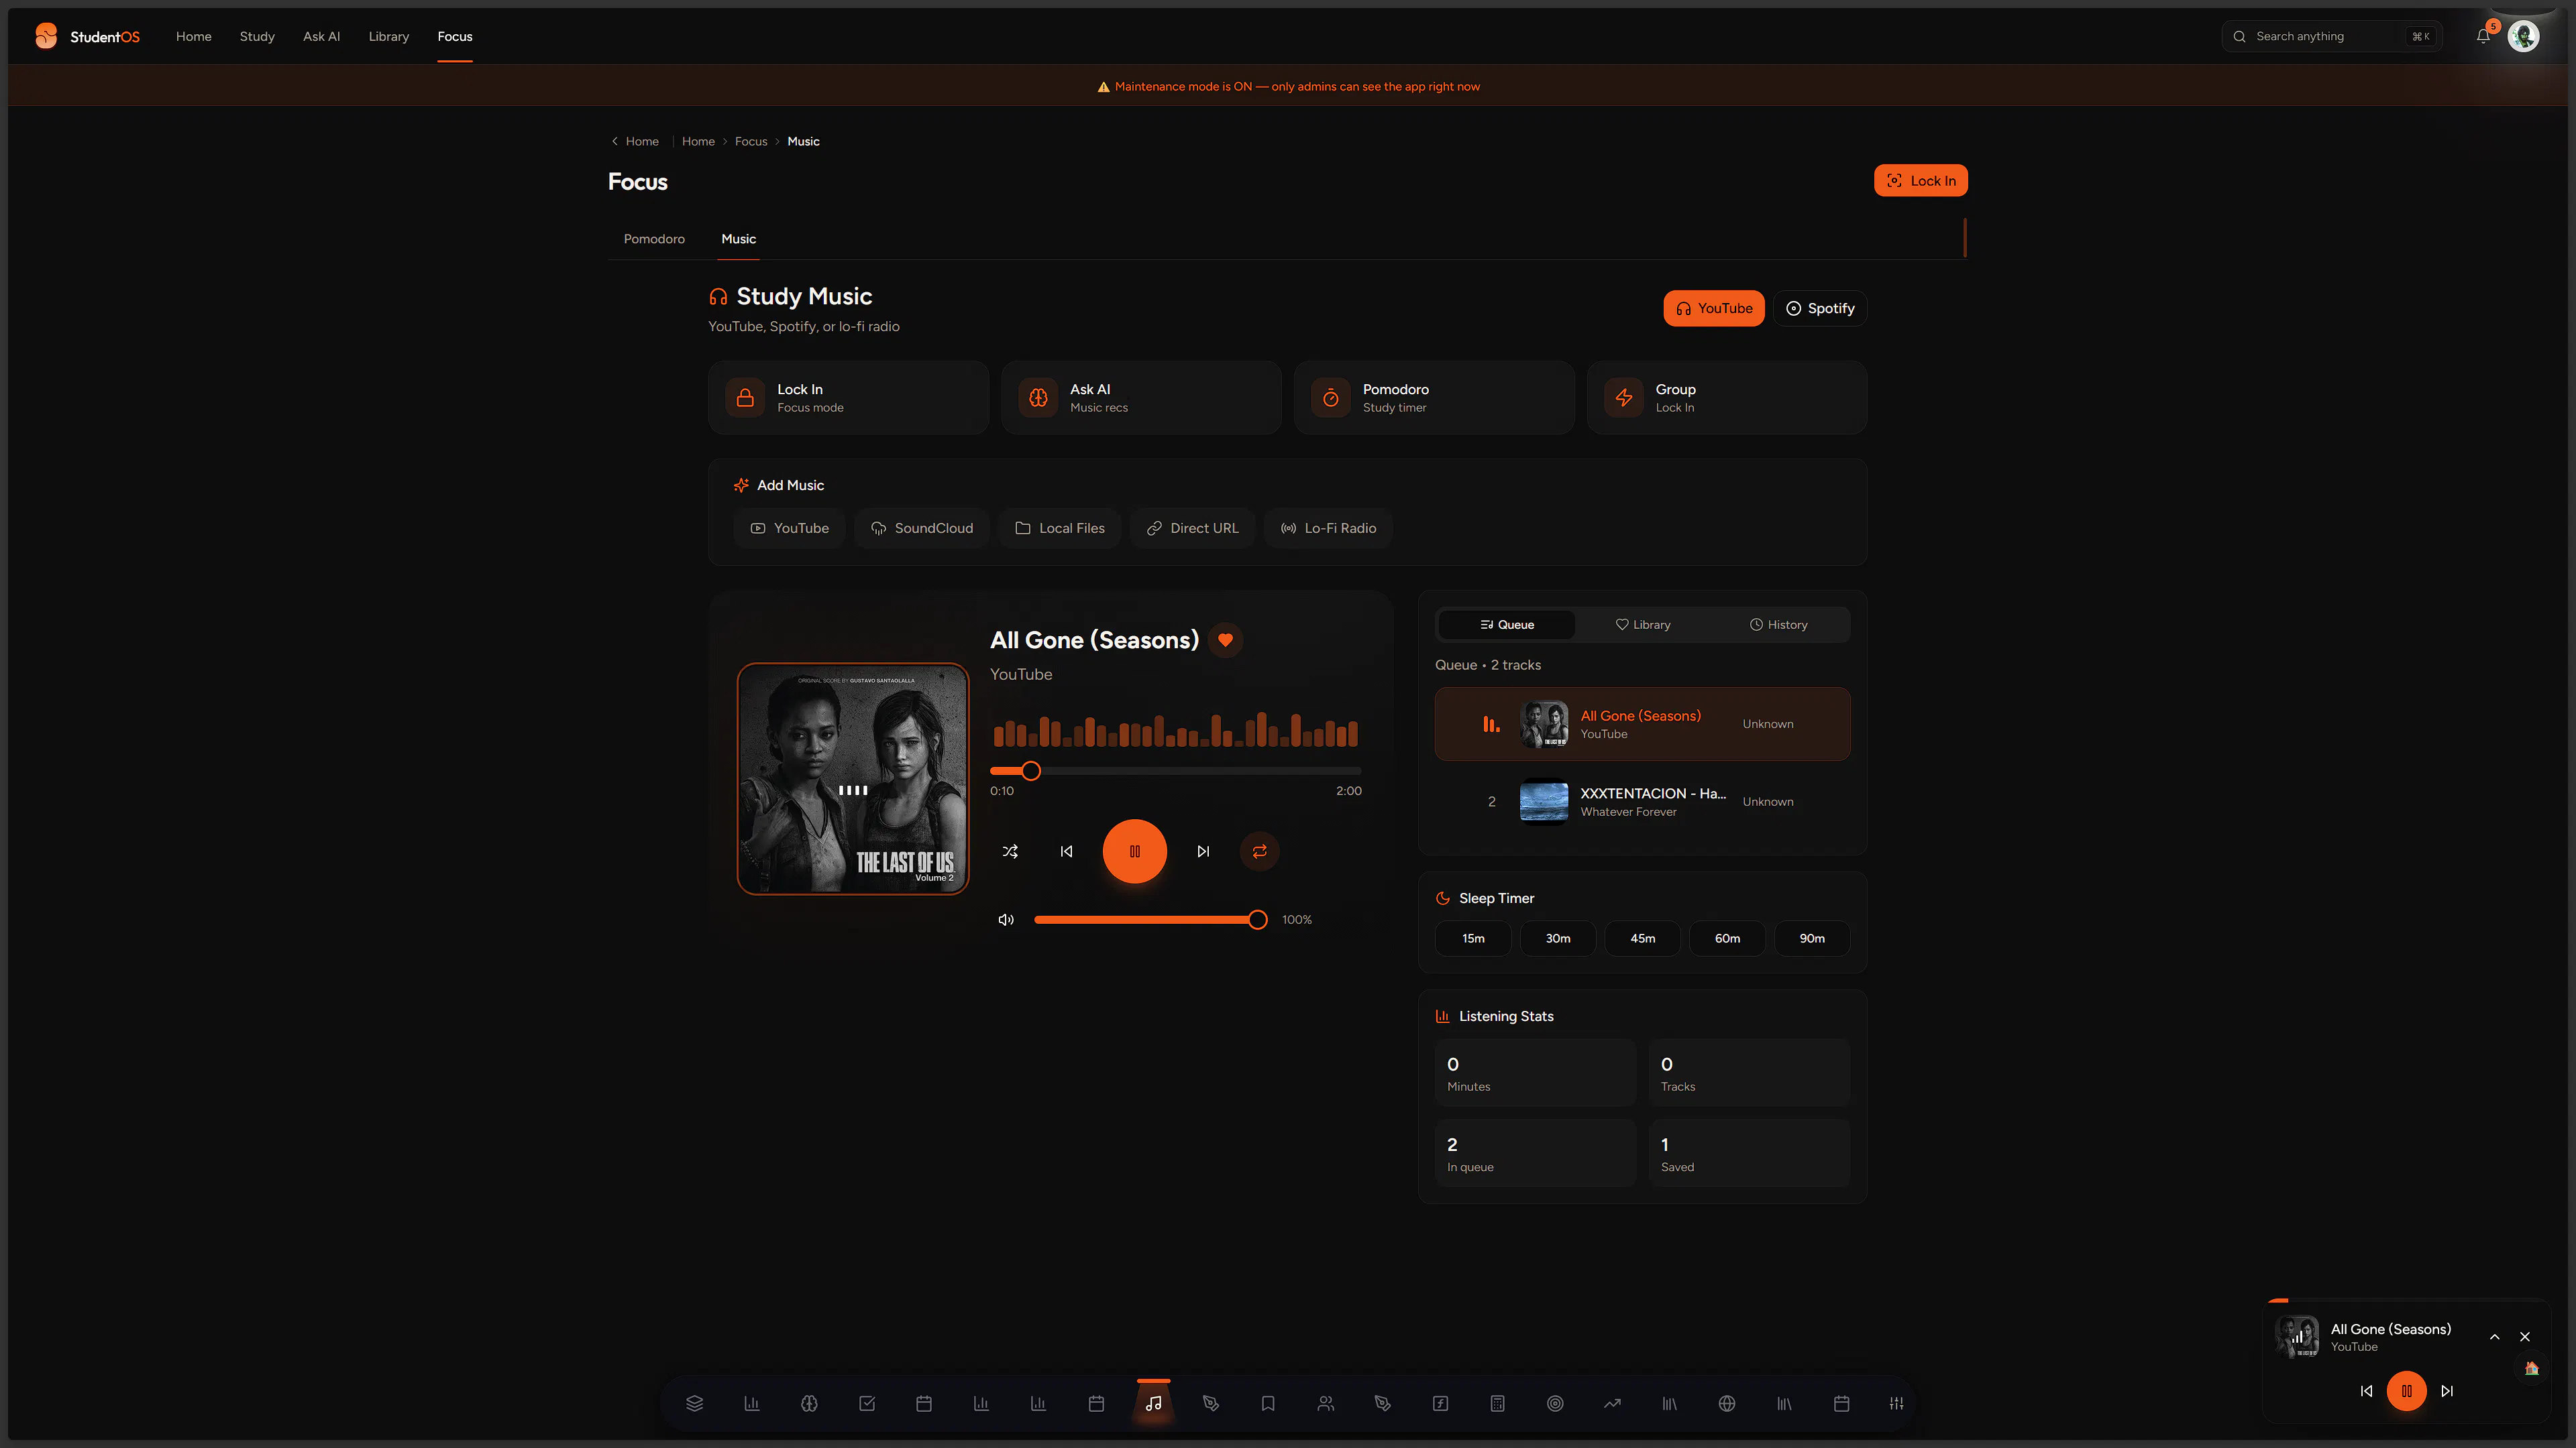This screenshot has height=1448, width=2576.
Task: Open the trending-up arrow icon in dock
Action: coord(1612,1403)
